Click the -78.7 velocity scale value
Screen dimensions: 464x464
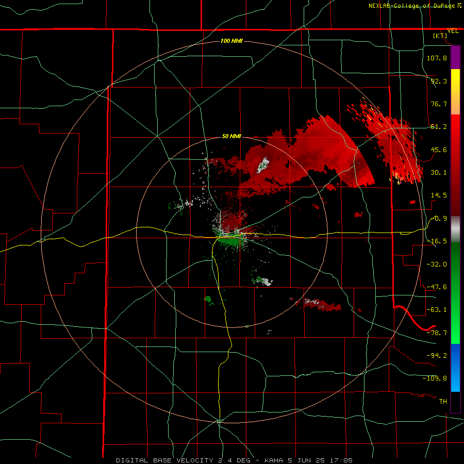[x=437, y=333]
